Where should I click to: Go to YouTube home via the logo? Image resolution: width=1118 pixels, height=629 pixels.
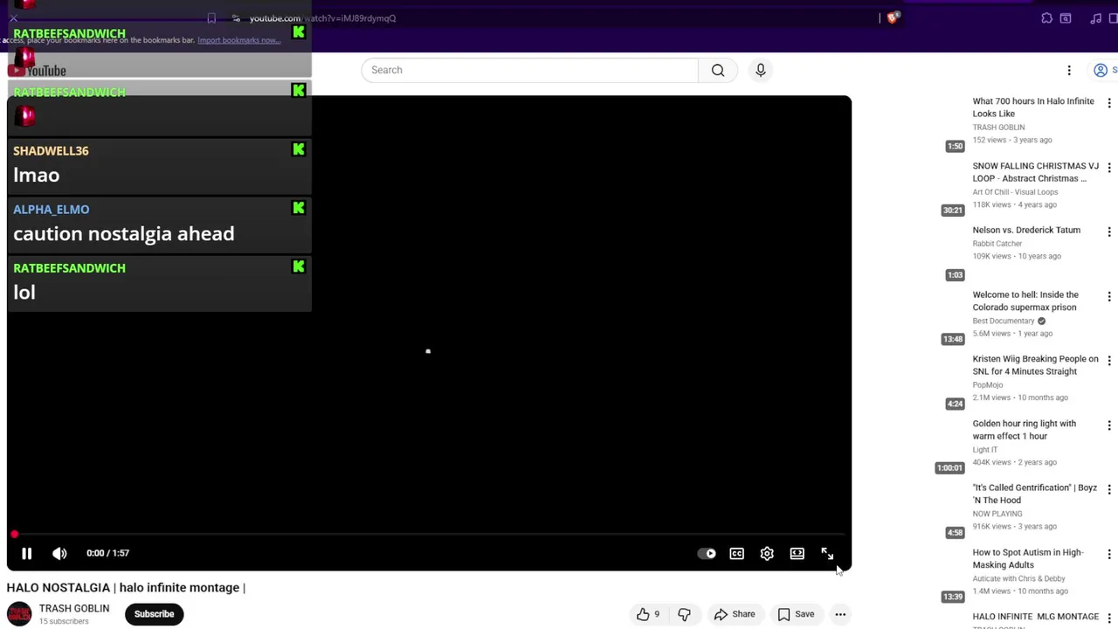point(37,71)
